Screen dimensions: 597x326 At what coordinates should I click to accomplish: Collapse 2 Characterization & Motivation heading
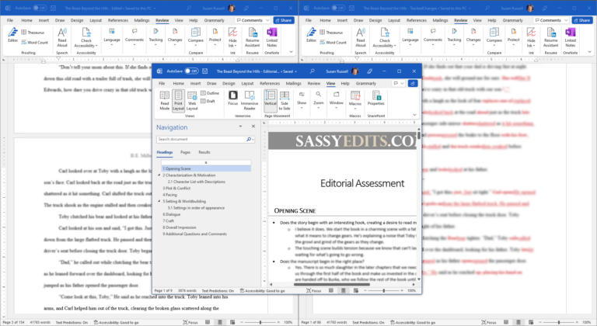[159, 175]
